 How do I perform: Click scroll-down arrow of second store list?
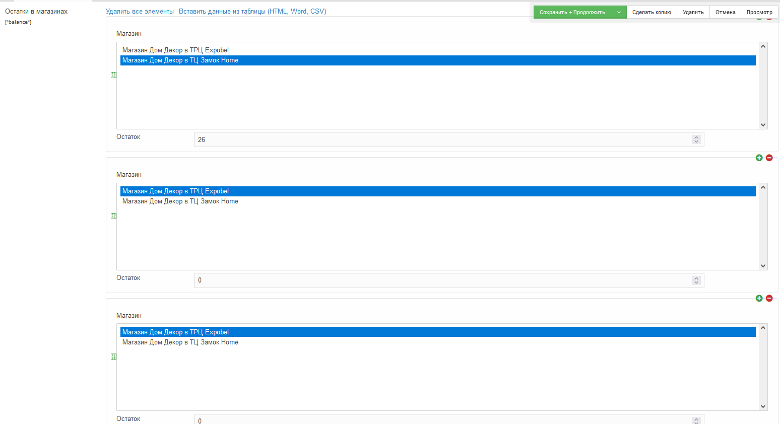[x=763, y=266]
